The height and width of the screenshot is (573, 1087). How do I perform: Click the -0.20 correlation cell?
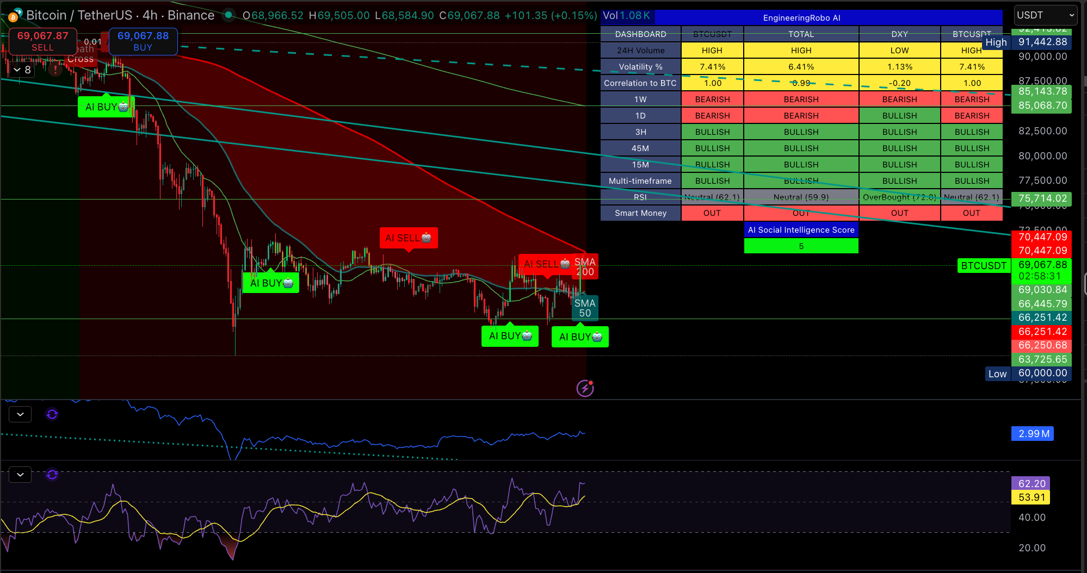899,83
